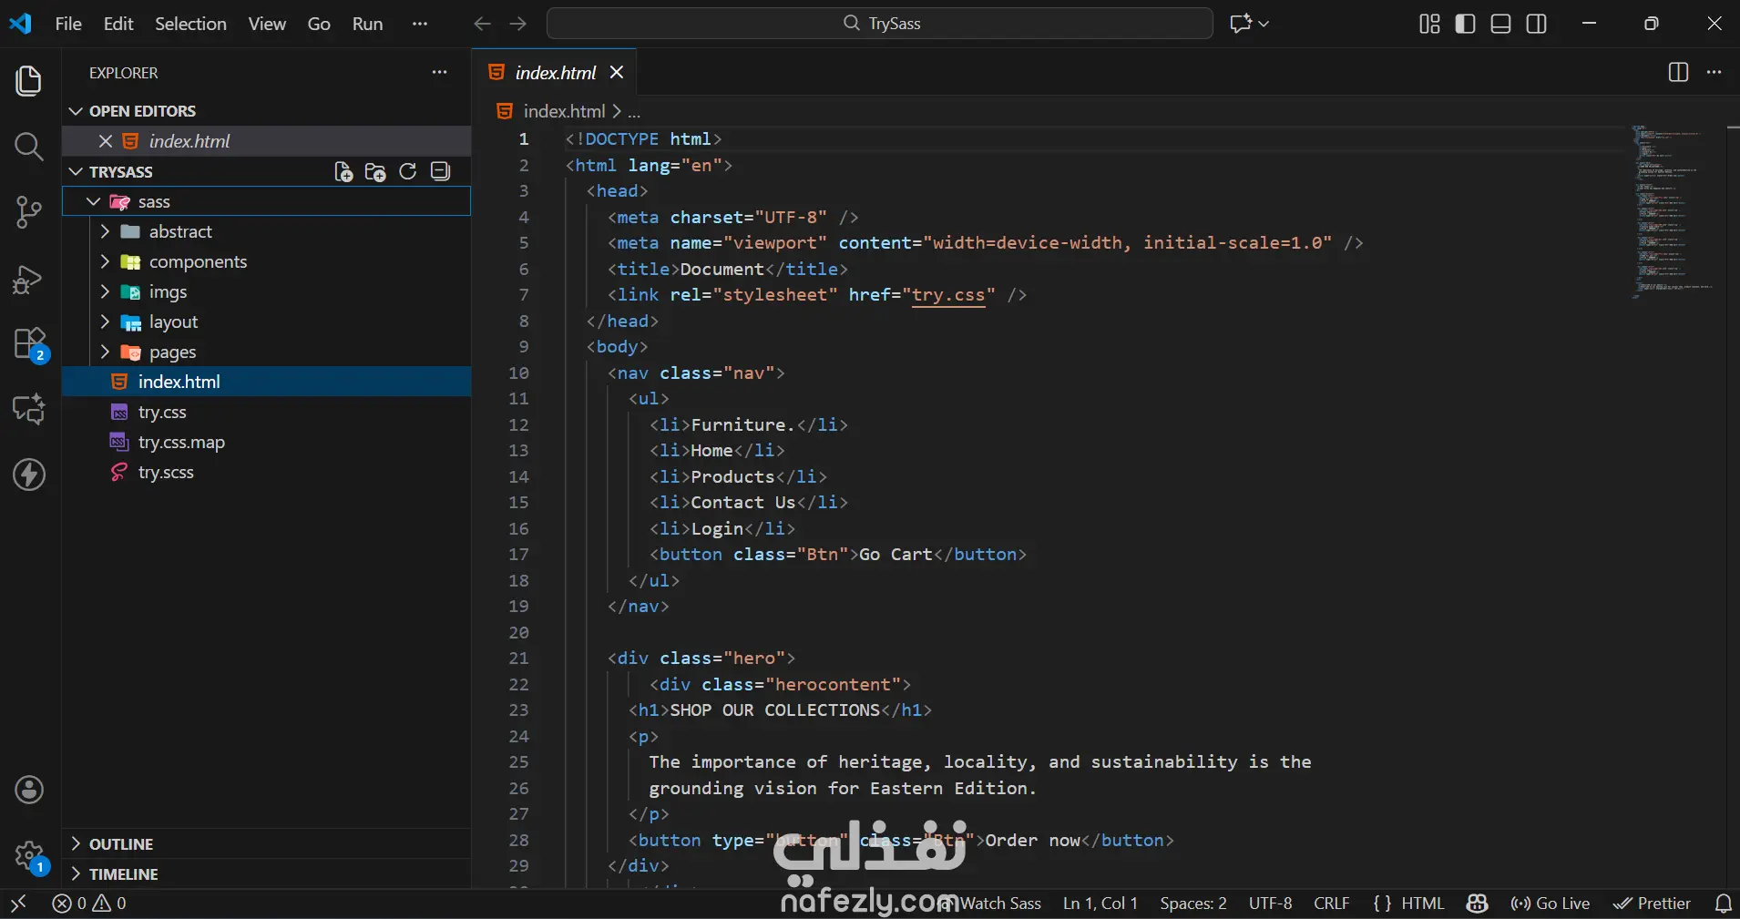Open the chat dropdown arrow in title bar
Screen dimensions: 1740x919
point(1264,24)
